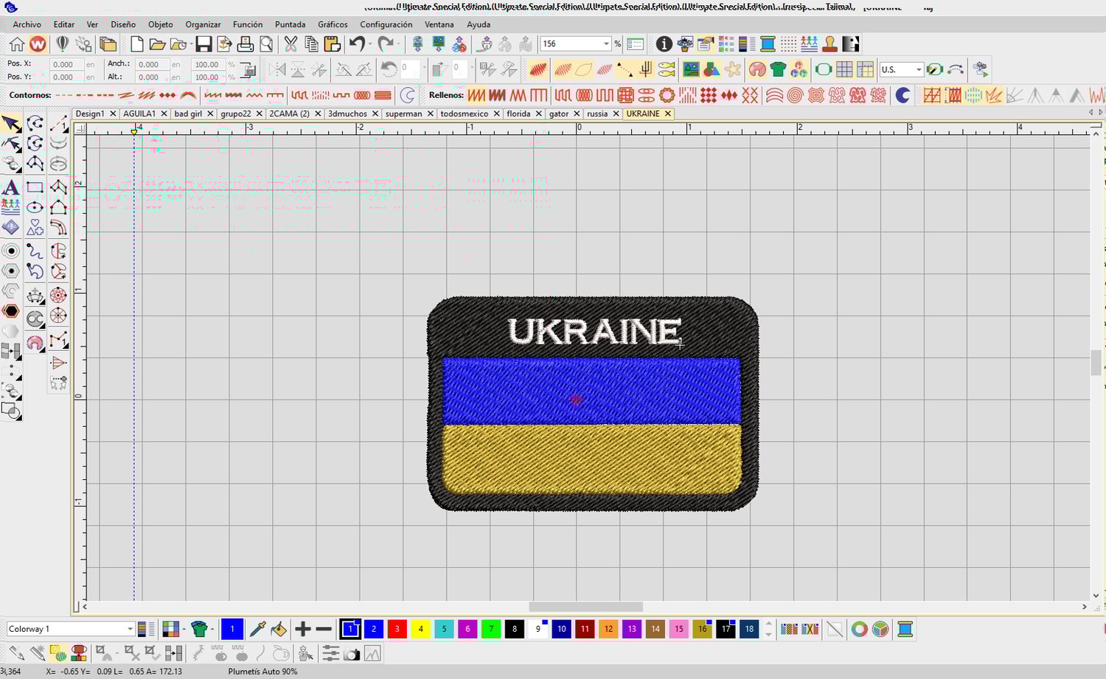
Task: Click the red W wilcom icon
Action: click(38, 44)
